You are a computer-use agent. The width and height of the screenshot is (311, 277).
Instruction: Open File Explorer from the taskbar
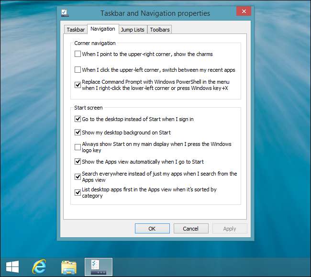click(69, 267)
